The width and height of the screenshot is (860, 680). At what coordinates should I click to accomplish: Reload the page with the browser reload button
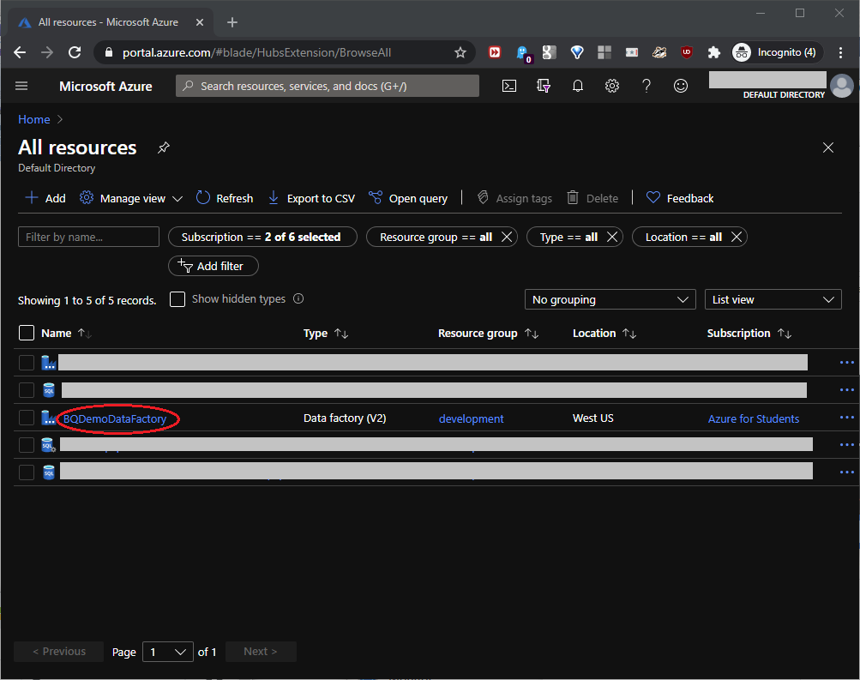(x=75, y=52)
